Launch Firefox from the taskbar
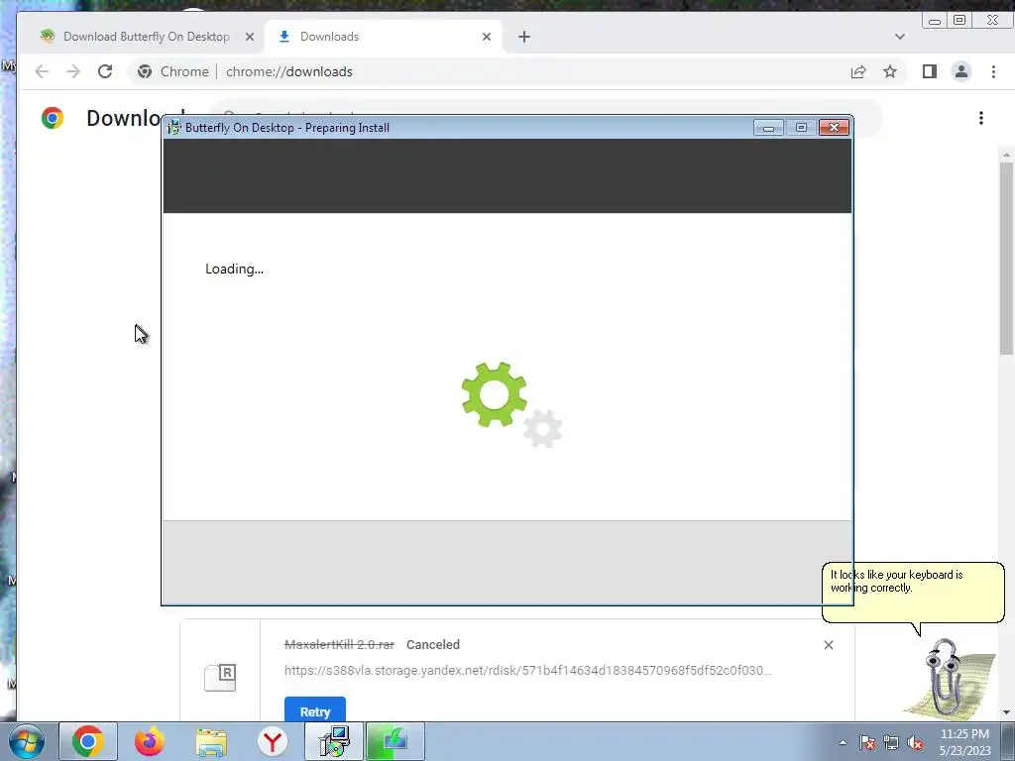This screenshot has height=761, width=1015. 150,741
